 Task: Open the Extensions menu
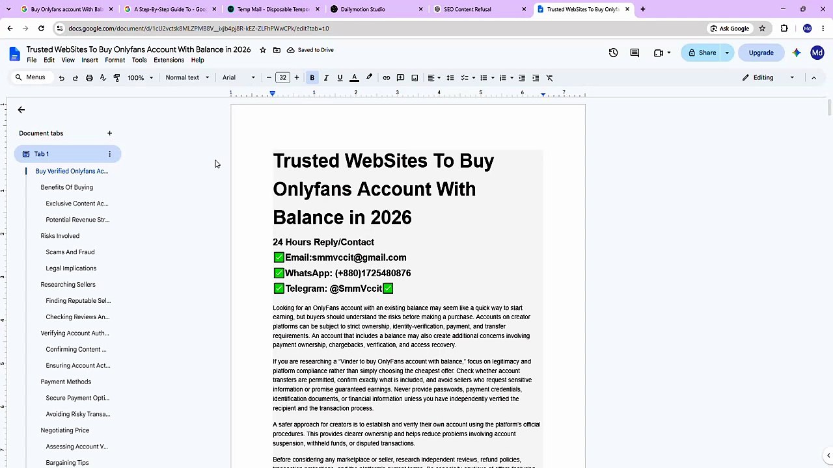click(169, 60)
